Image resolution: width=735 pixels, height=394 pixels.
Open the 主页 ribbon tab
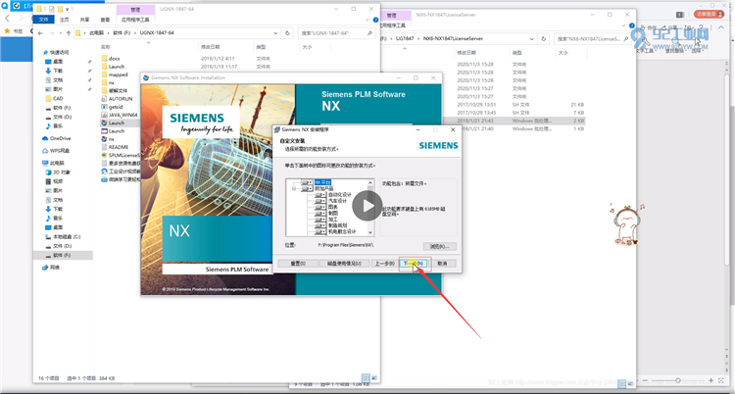point(65,20)
